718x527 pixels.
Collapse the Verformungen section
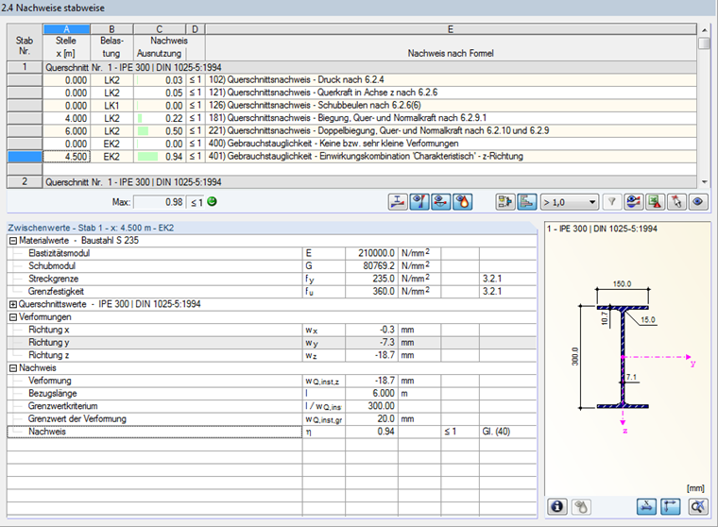coord(12,317)
